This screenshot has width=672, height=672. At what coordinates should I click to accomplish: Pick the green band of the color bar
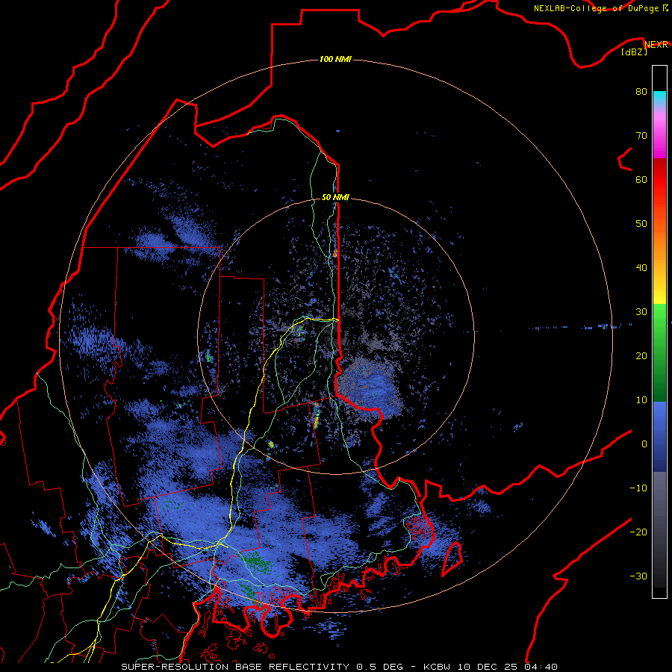(659, 352)
